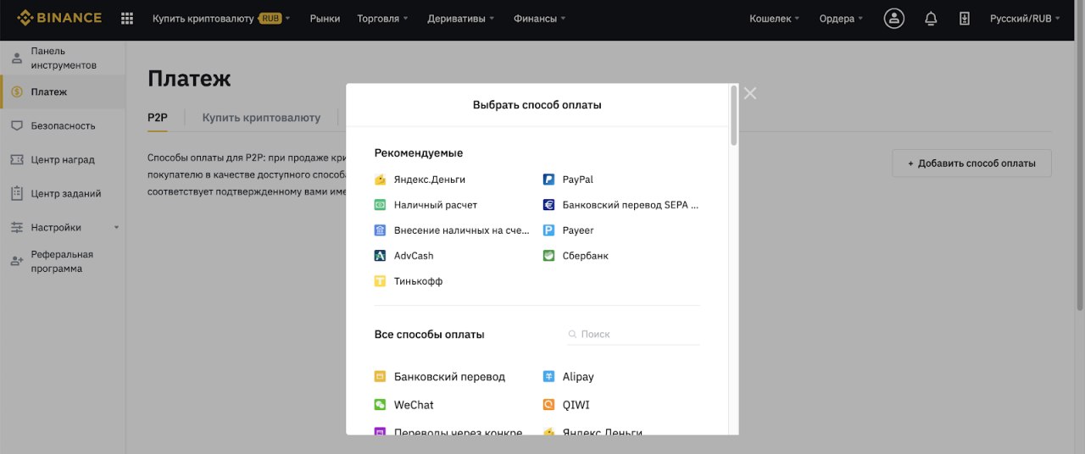This screenshot has width=1085, height=454.
Task: Open Безопасность in the sidebar
Action: [x=63, y=125]
